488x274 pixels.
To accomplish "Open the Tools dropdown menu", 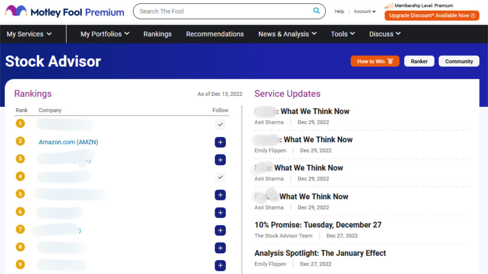I will 343,34.
